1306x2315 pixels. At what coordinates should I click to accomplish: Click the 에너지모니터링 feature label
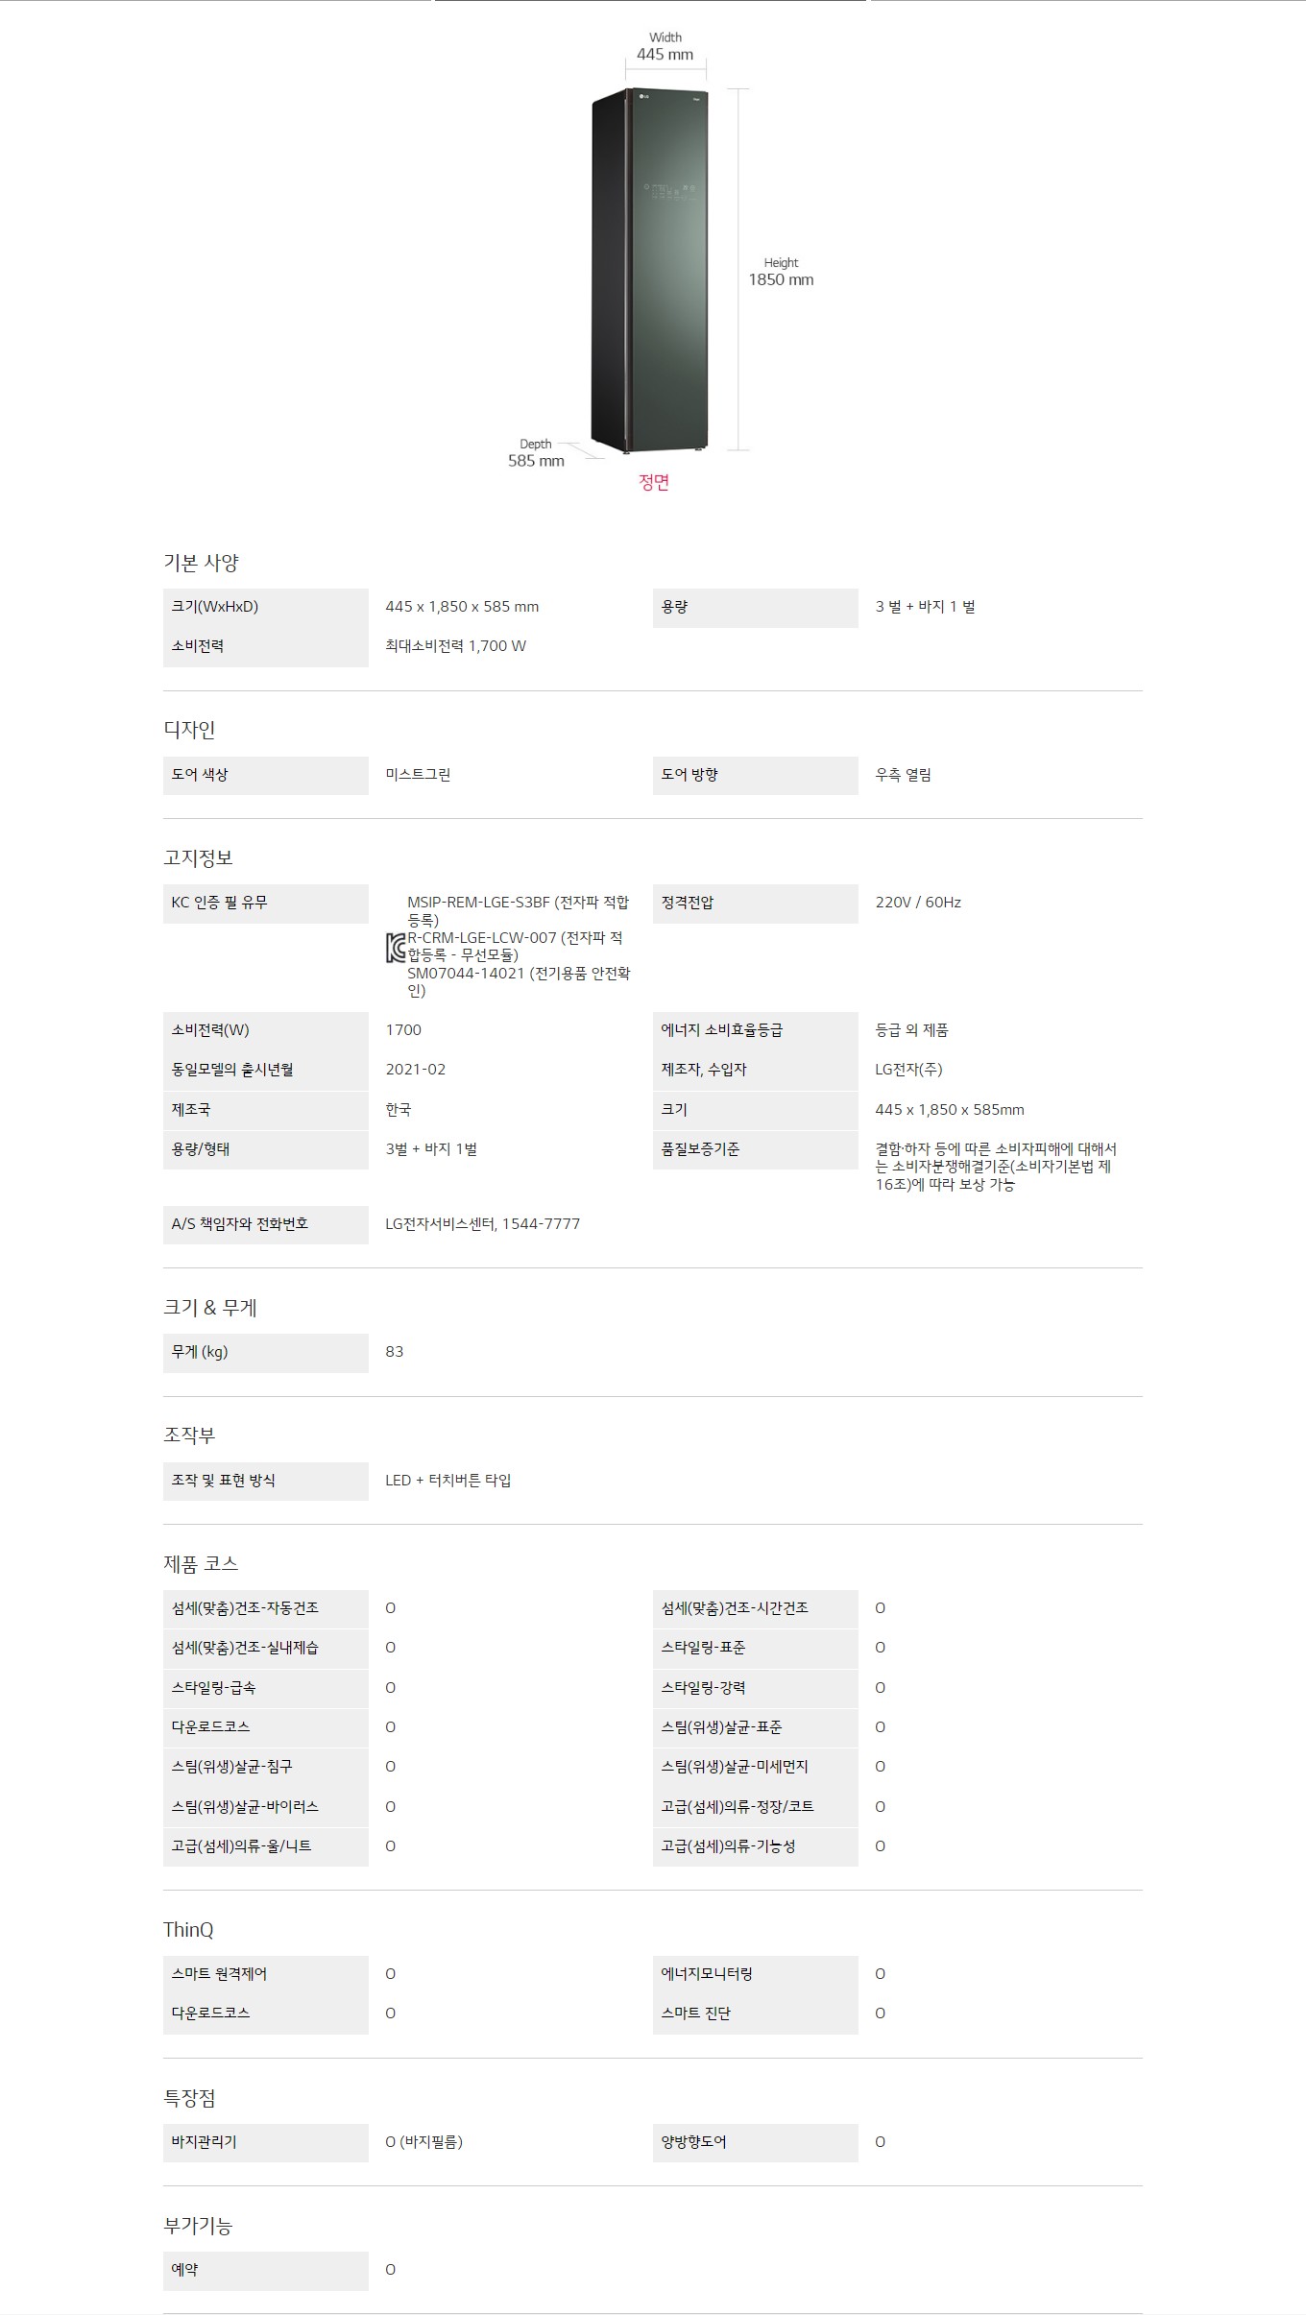click(707, 1974)
